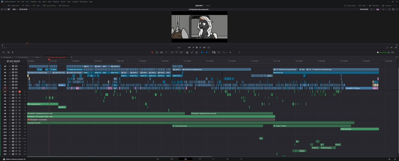
Task: Click the Custom Zoom icon
Action: coord(223,52)
